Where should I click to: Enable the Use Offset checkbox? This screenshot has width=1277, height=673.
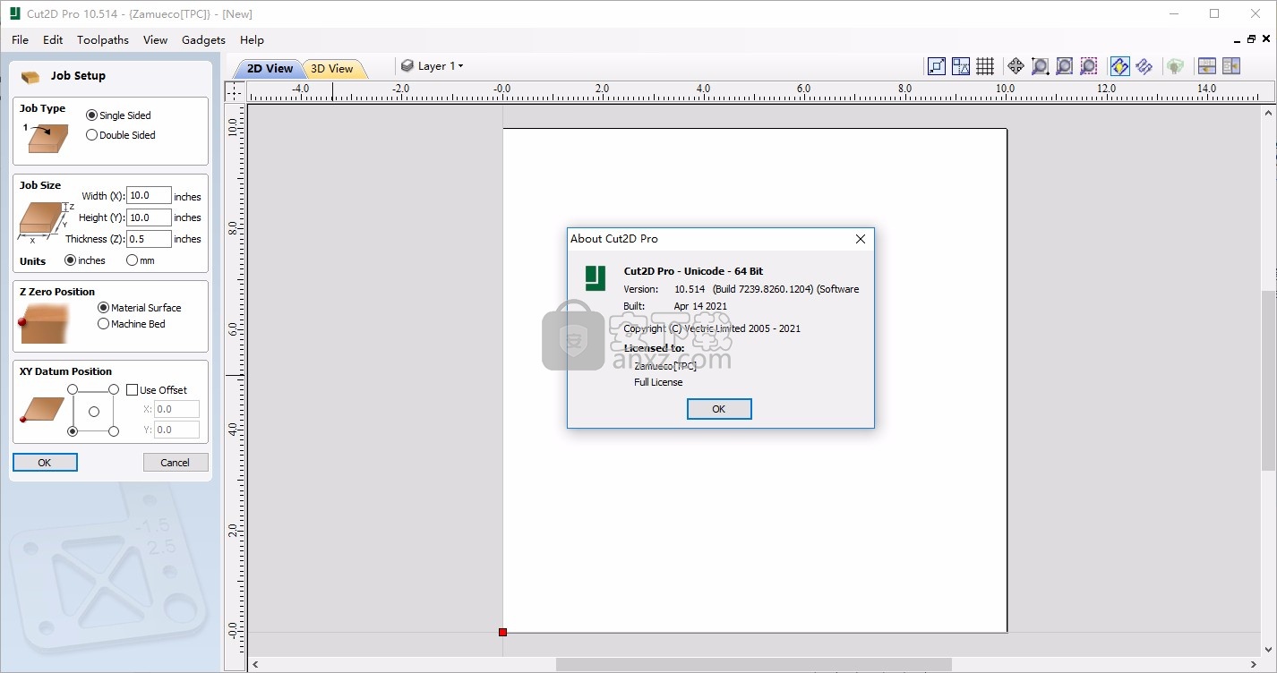coord(157,390)
